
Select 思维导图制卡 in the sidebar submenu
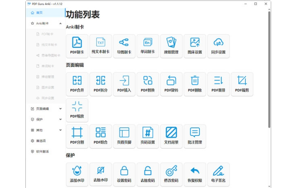(x=45, y=55)
